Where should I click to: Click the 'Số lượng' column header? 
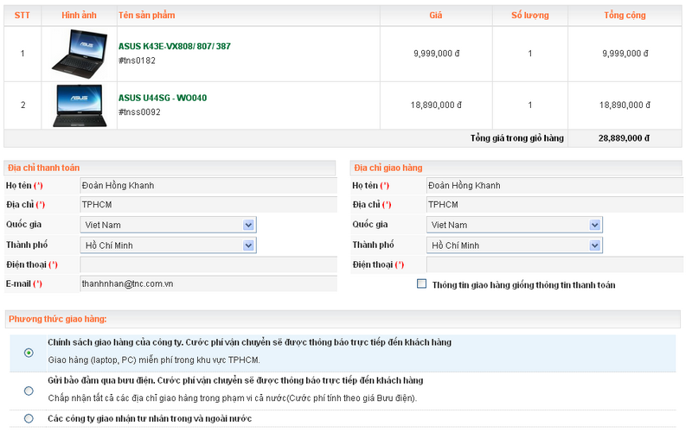pos(530,16)
